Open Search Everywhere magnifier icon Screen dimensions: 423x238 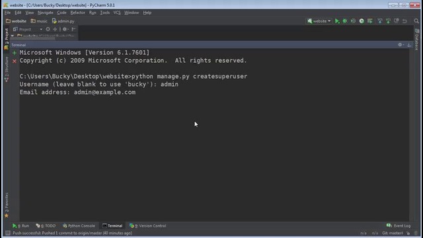416,21
